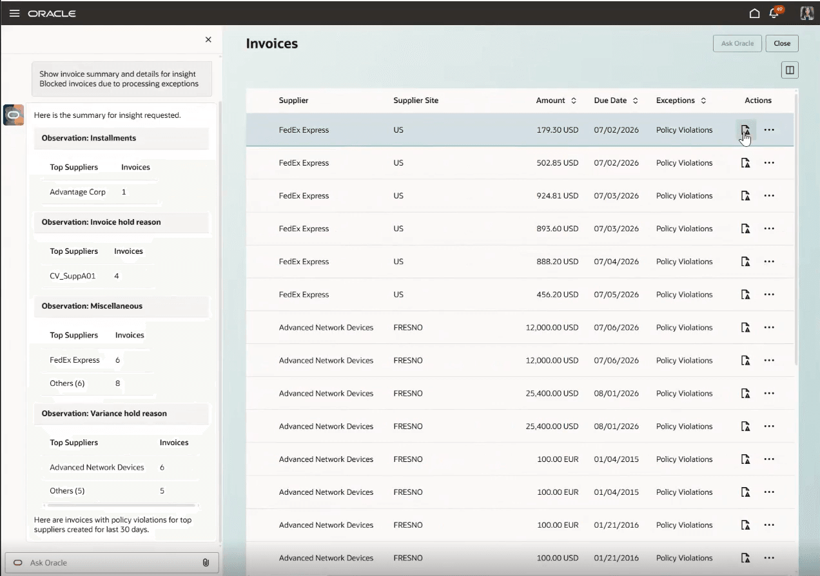
Task: Toggle the column layout view icon
Action: tap(790, 70)
